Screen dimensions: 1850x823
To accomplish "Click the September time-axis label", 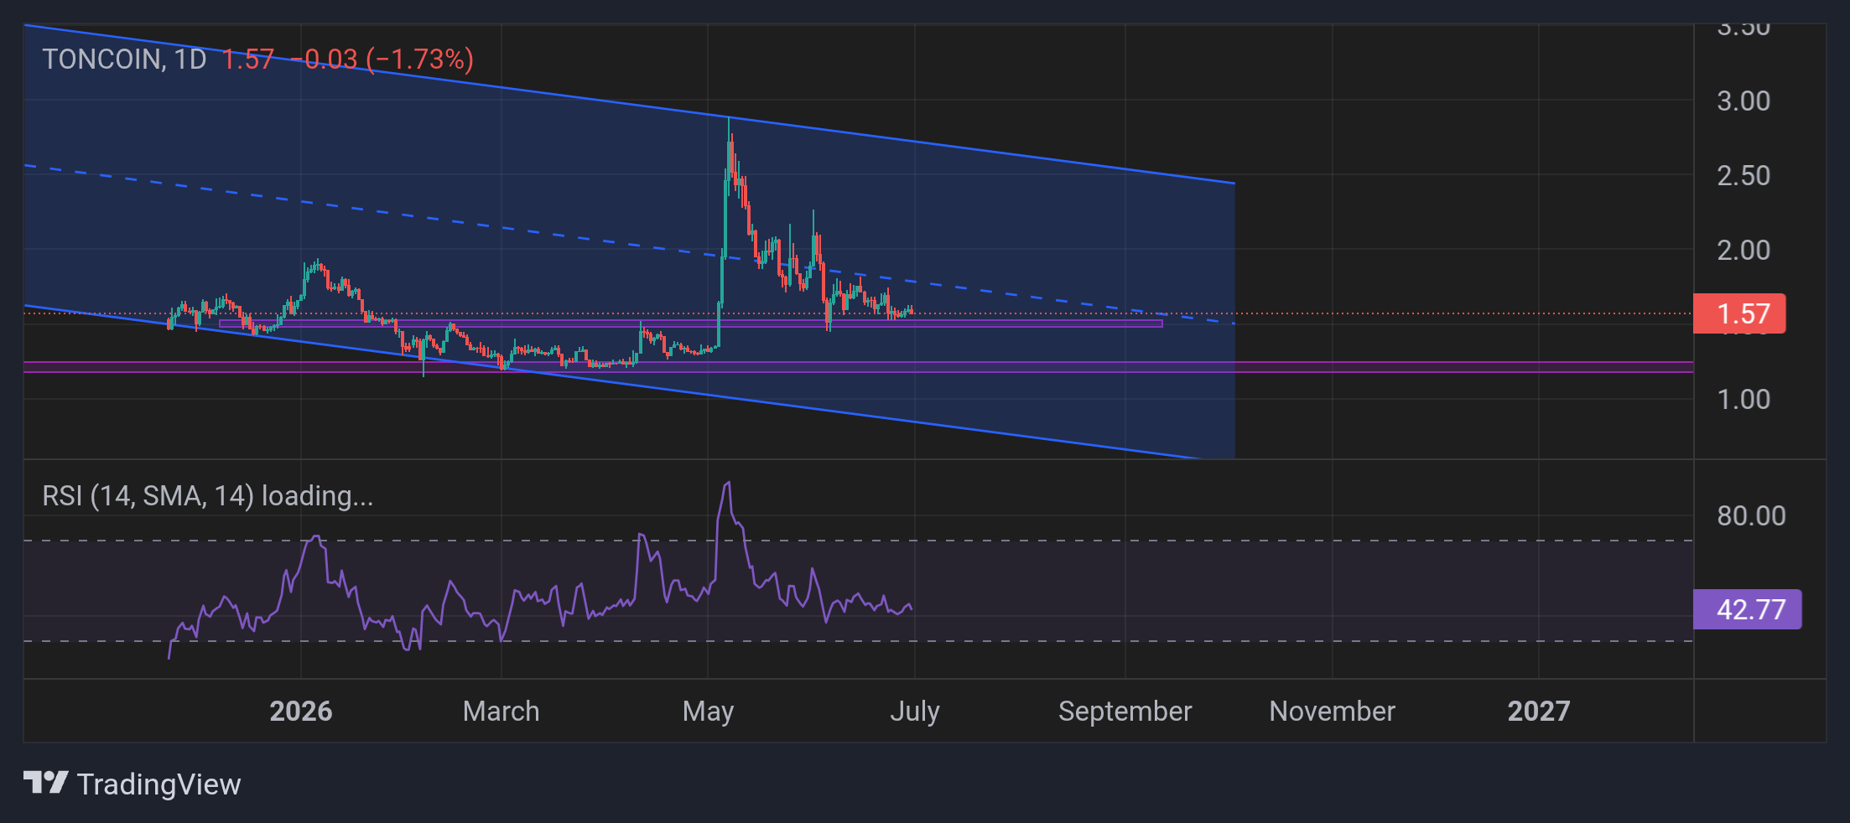I will 1125,712.
